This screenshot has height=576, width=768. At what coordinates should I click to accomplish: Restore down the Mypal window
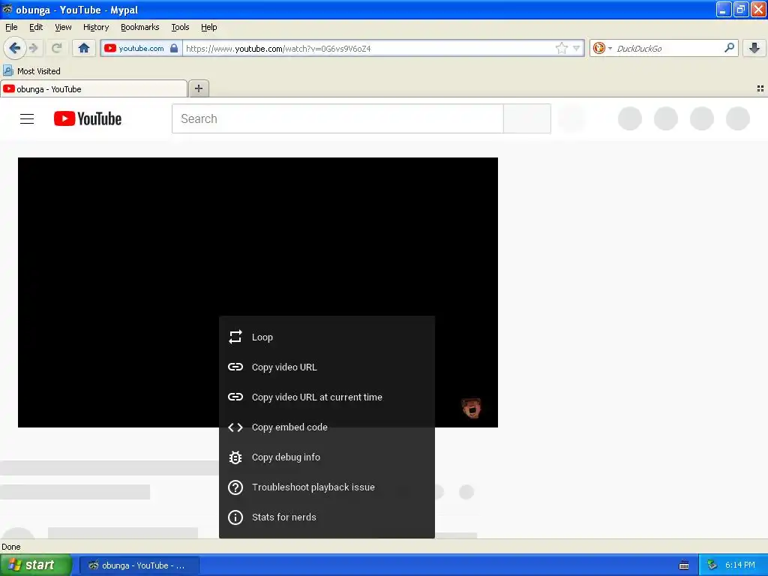pyautogui.click(x=740, y=9)
